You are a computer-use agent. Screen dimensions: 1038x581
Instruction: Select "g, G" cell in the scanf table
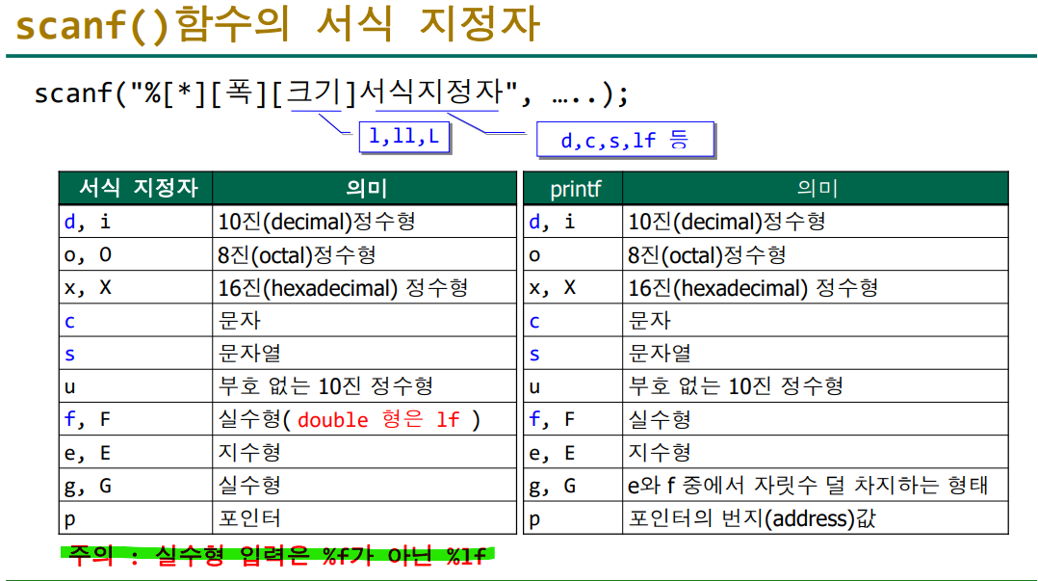(x=136, y=486)
